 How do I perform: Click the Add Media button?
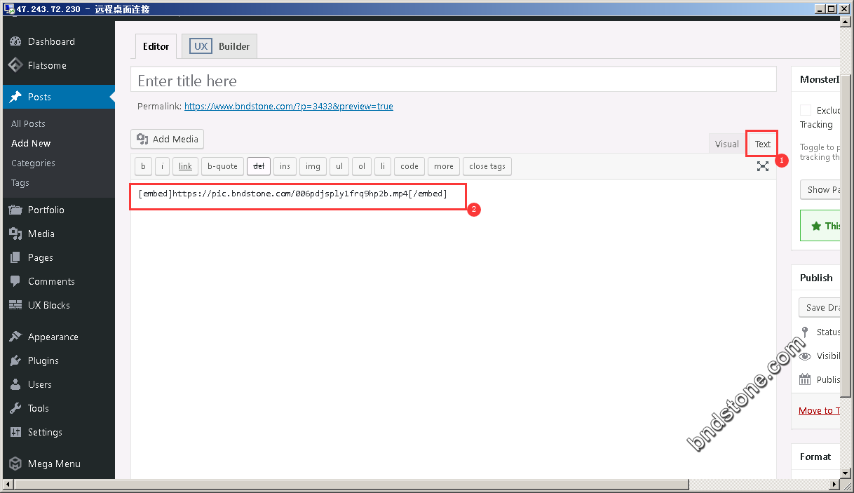[168, 139]
